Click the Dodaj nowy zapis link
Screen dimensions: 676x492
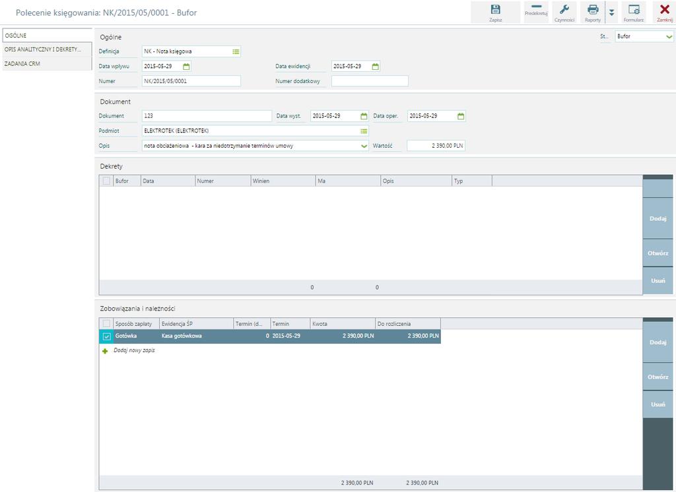tap(134, 350)
